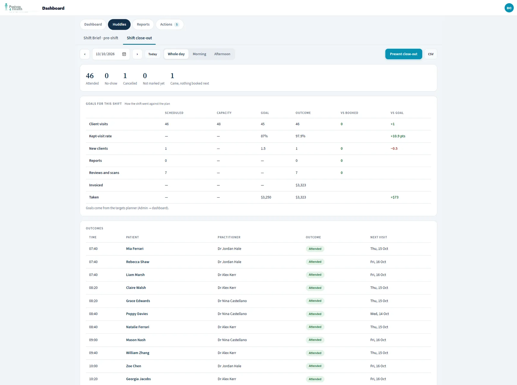This screenshot has width=517, height=385.
Task: Switch to Shift Brief pre-shift tab
Action: [x=101, y=38]
